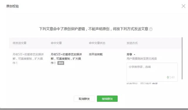Close the 原创校验 dialog with X
Image resolution: width=188 pixels, height=110 pixels.
click(x=183, y=6)
